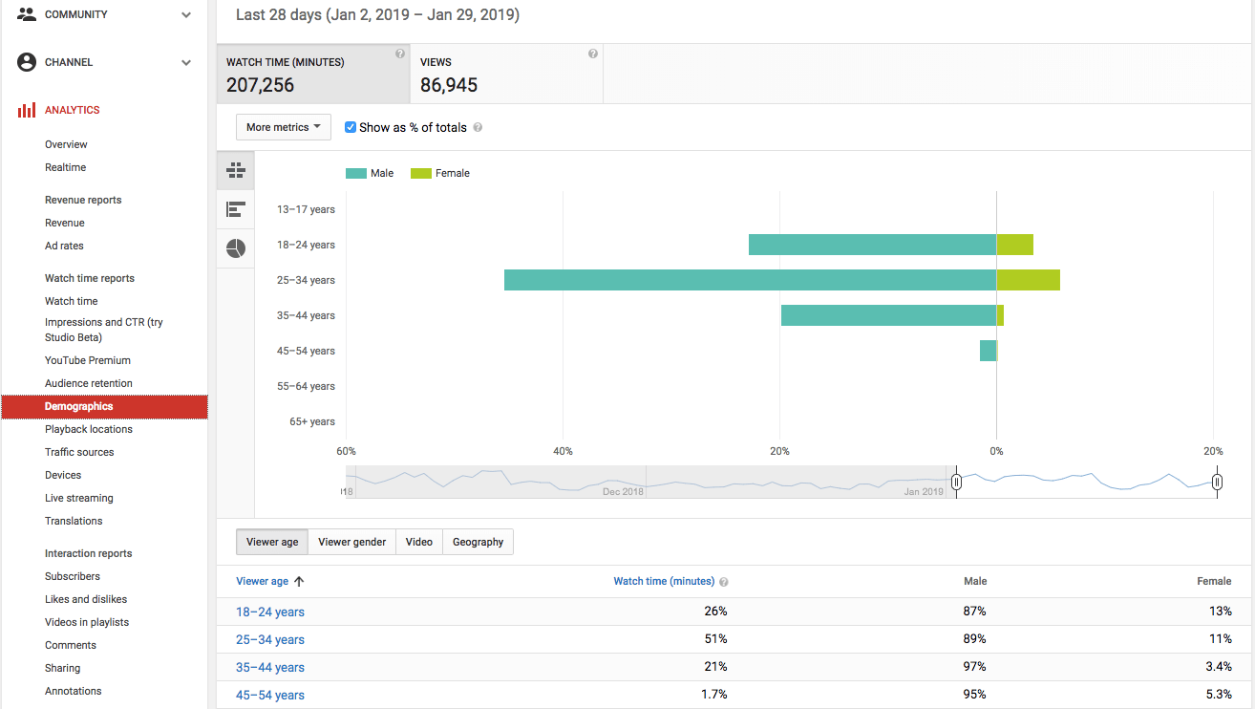This screenshot has width=1255, height=709.
Task: Go to Traffic sources report
Action: [x=78, y=452]
